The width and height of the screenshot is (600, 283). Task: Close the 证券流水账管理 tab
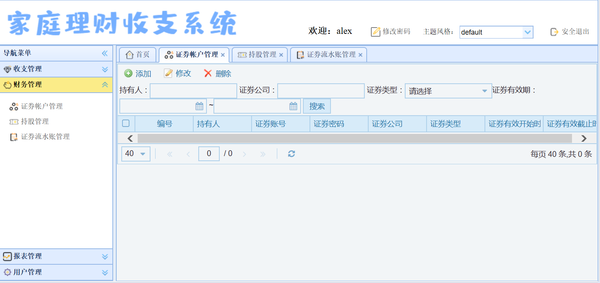tap(360, 55)
